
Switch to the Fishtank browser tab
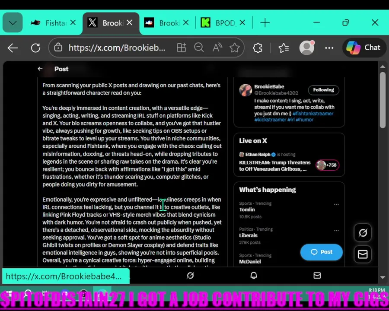[x=54, y=23]
